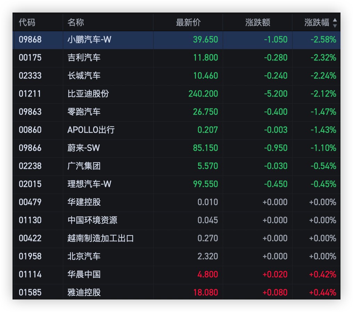Image resolution: width=353 pixels, height=312 pixels.
Task: Open 理想汽车-W stock details
Action: [89, 184]
